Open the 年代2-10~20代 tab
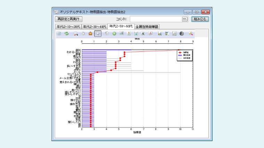Screen dimensions: 264x148 tap(68, 27)
